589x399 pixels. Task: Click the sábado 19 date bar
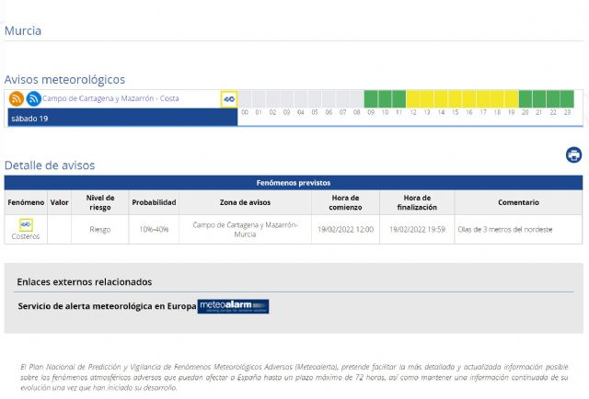coord(121,118)
